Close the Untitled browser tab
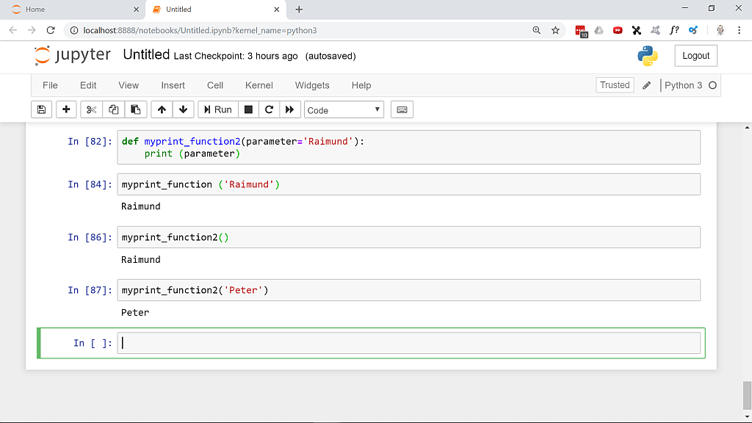The width and height of the screenshot is (752, 423). click(277, 10)
